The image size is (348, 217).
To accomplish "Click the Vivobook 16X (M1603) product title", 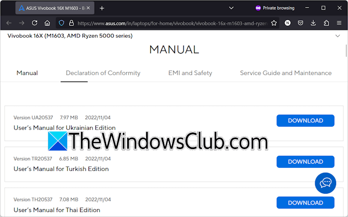I will click(70, 36).
